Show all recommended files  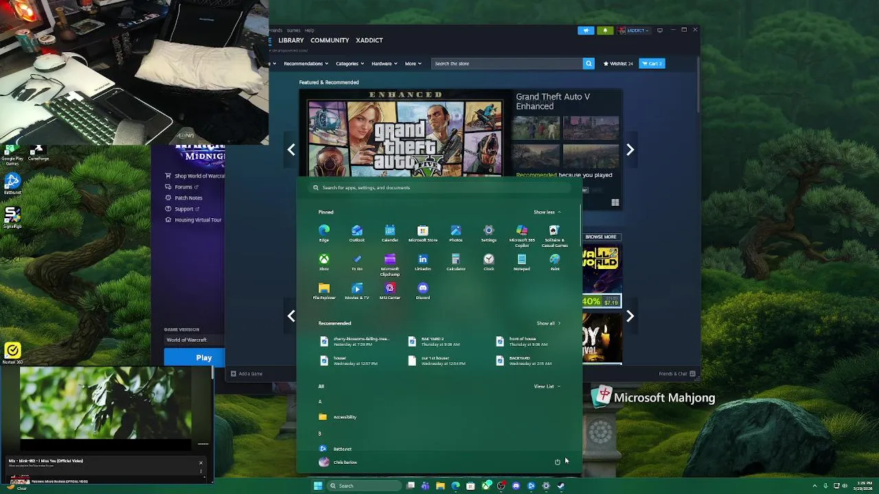click(548, 323)
